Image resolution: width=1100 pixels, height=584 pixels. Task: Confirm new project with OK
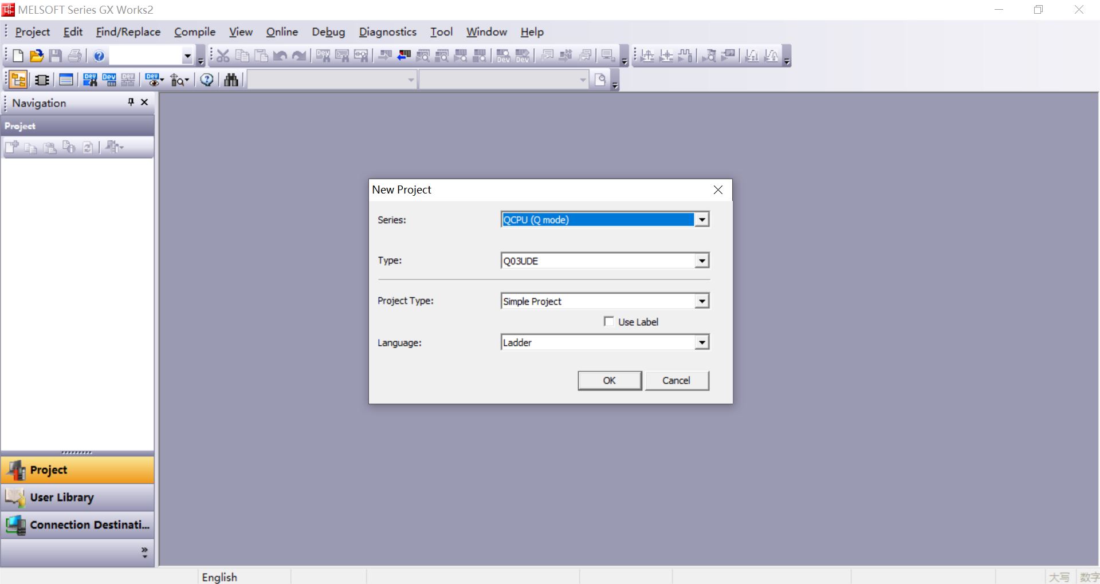pos(610,381)
